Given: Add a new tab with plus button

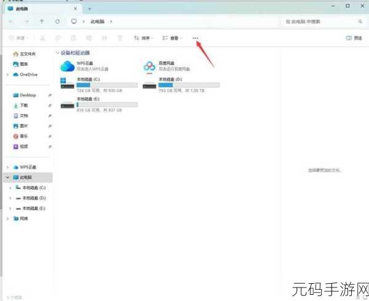Looking at the screenshot, I should tap(89, 9).
